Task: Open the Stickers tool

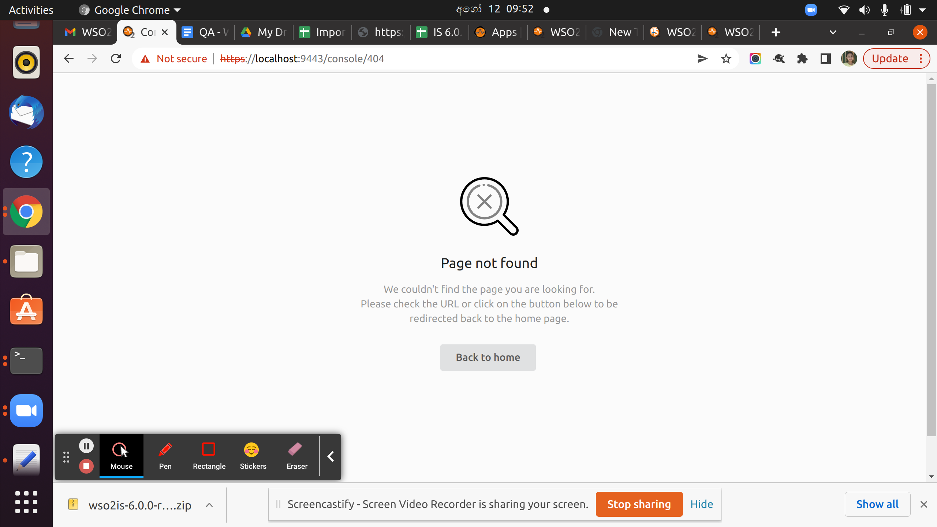Action: [253, 456]
